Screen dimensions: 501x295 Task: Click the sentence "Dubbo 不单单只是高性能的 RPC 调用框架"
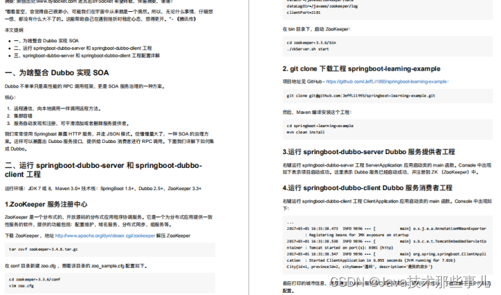(85, 86)
